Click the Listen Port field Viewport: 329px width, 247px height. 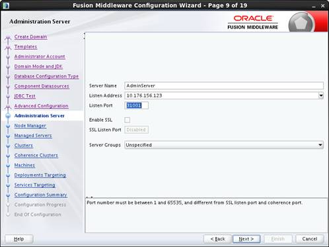136,105
